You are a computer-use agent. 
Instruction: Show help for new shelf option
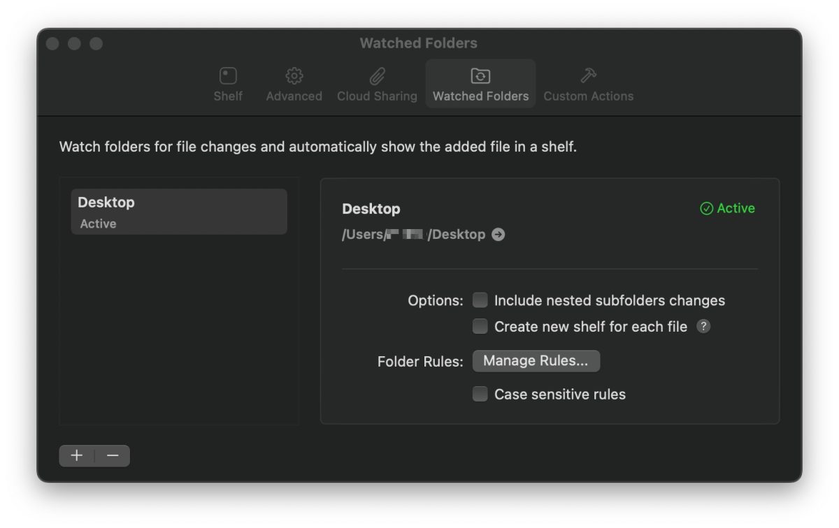(x=703, y=326)
